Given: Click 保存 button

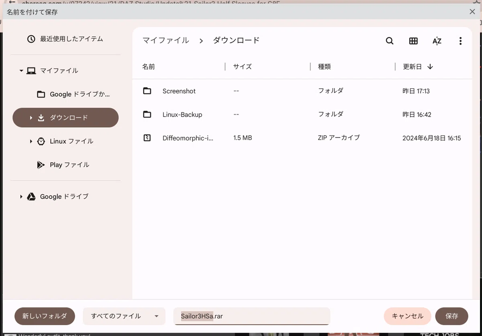Looking at the screenshot, I should point(451,316).
